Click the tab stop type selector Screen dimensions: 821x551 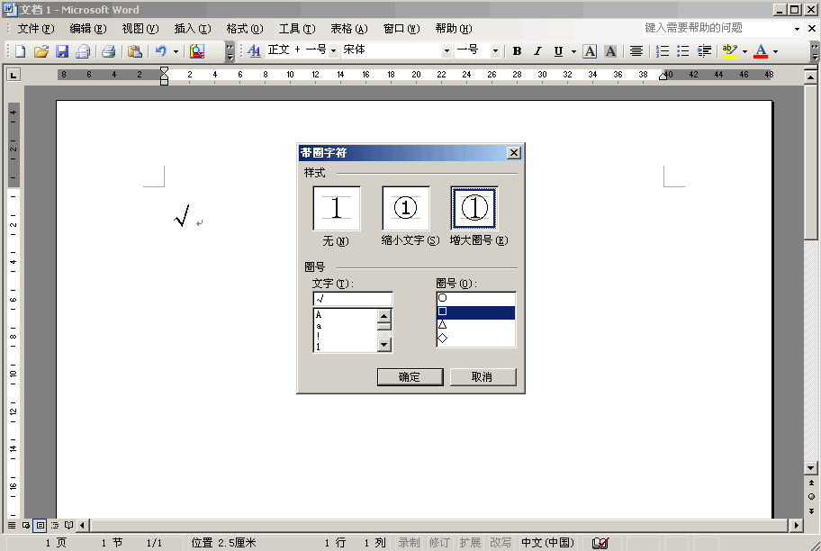point(14,75)
